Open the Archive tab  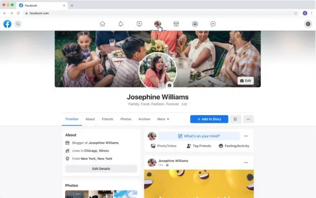click(x=144, y=119)
